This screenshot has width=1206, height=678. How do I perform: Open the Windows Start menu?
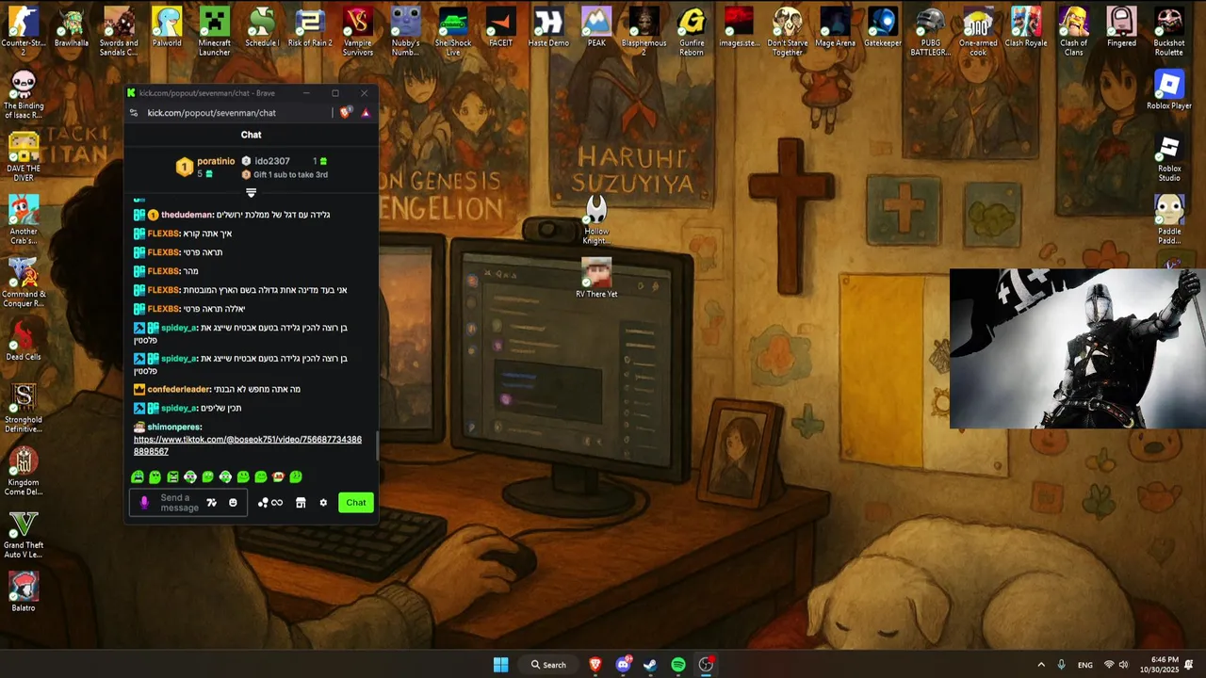tap(500, 665)
